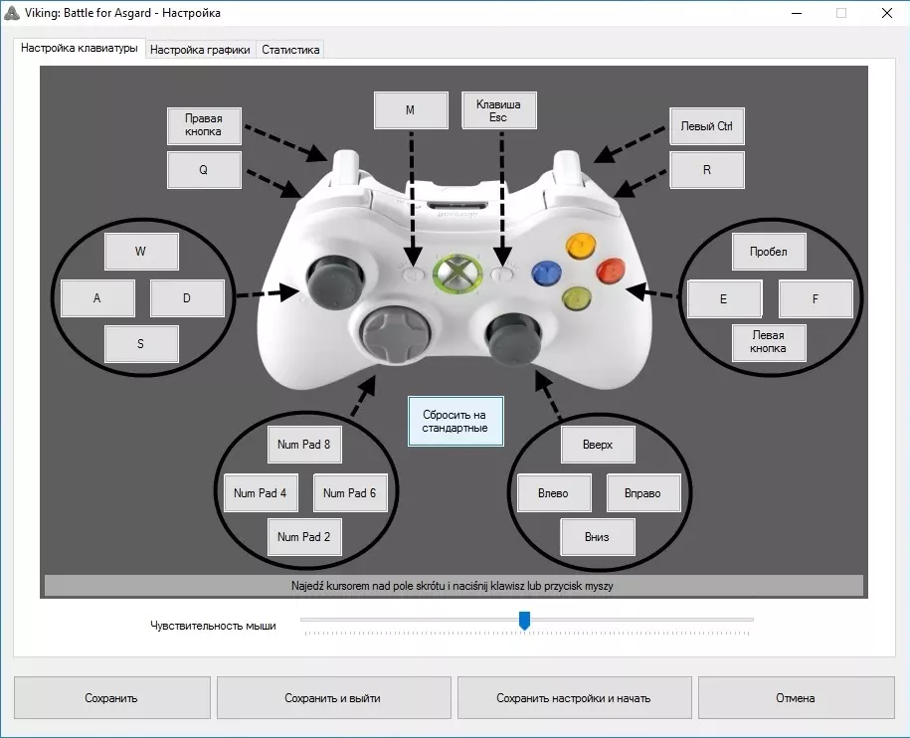This screenshot has height=738, width=910.
Task: Click Сохранить настройки и начать
Action: tap(575, 698)
